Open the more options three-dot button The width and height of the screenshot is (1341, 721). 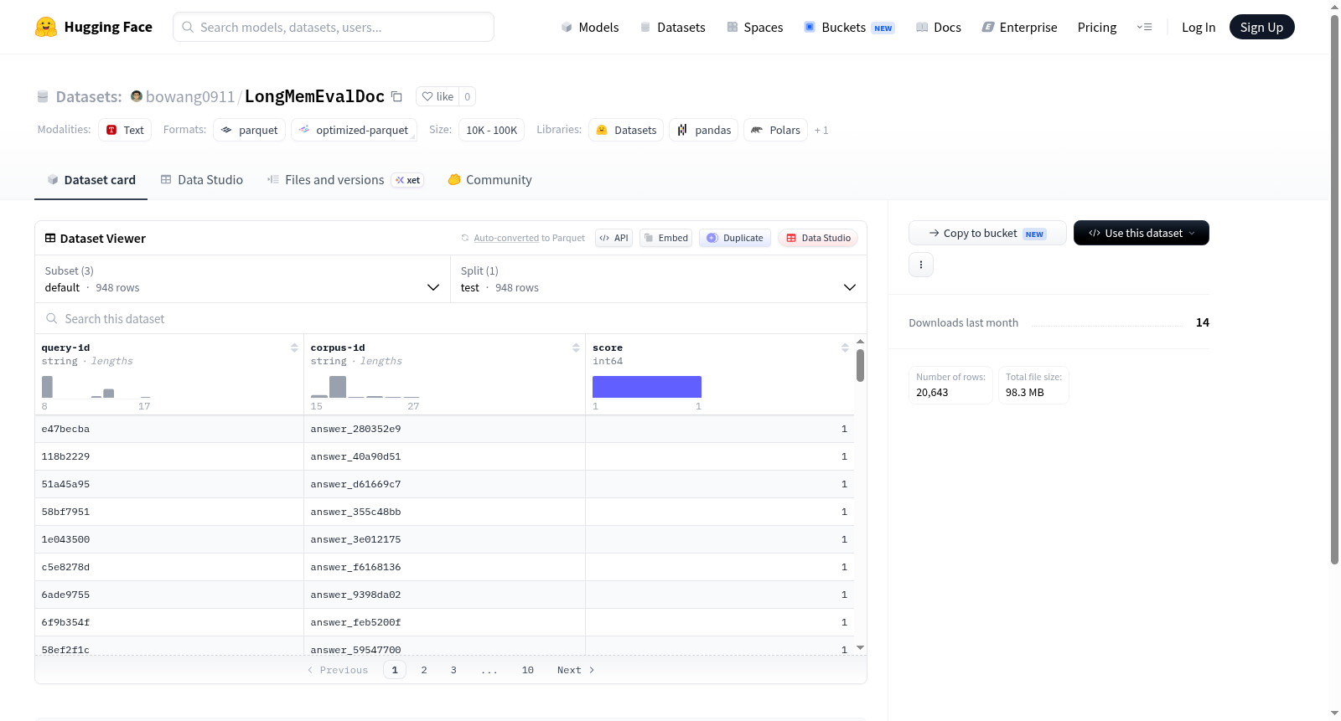pos(921,265)
